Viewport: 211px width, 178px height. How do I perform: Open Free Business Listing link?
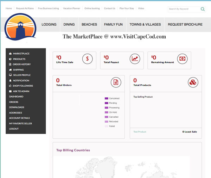[49, 8]
